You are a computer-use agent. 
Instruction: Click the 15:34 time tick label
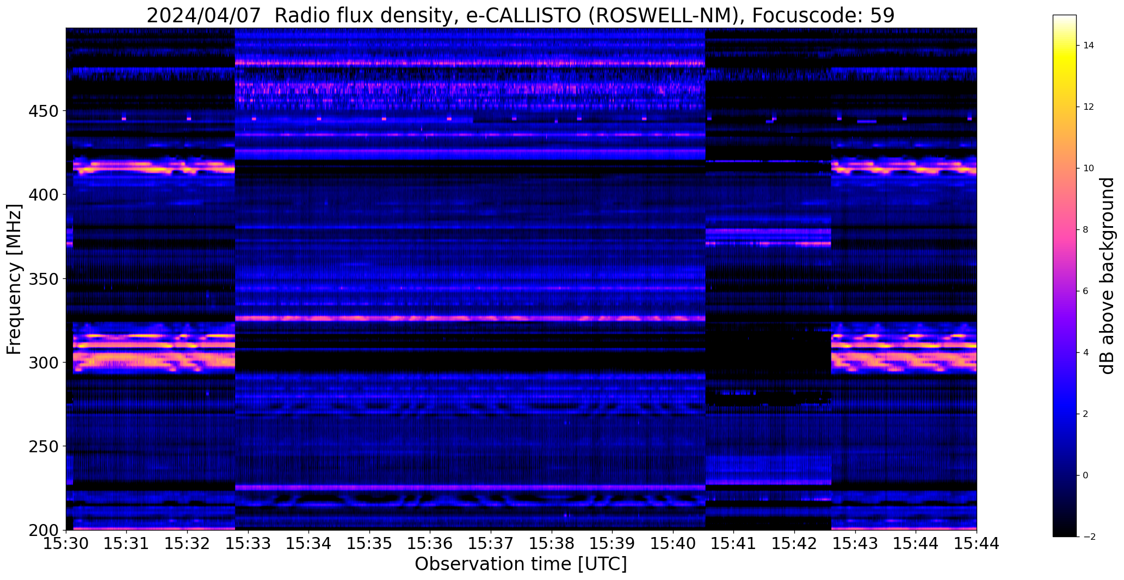[309, 542]
